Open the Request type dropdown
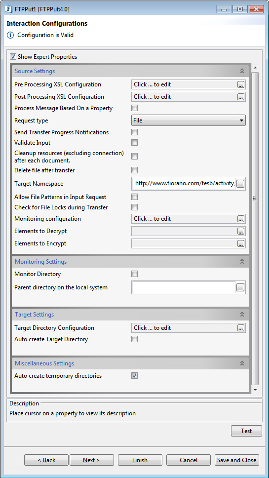 [189, 120]
